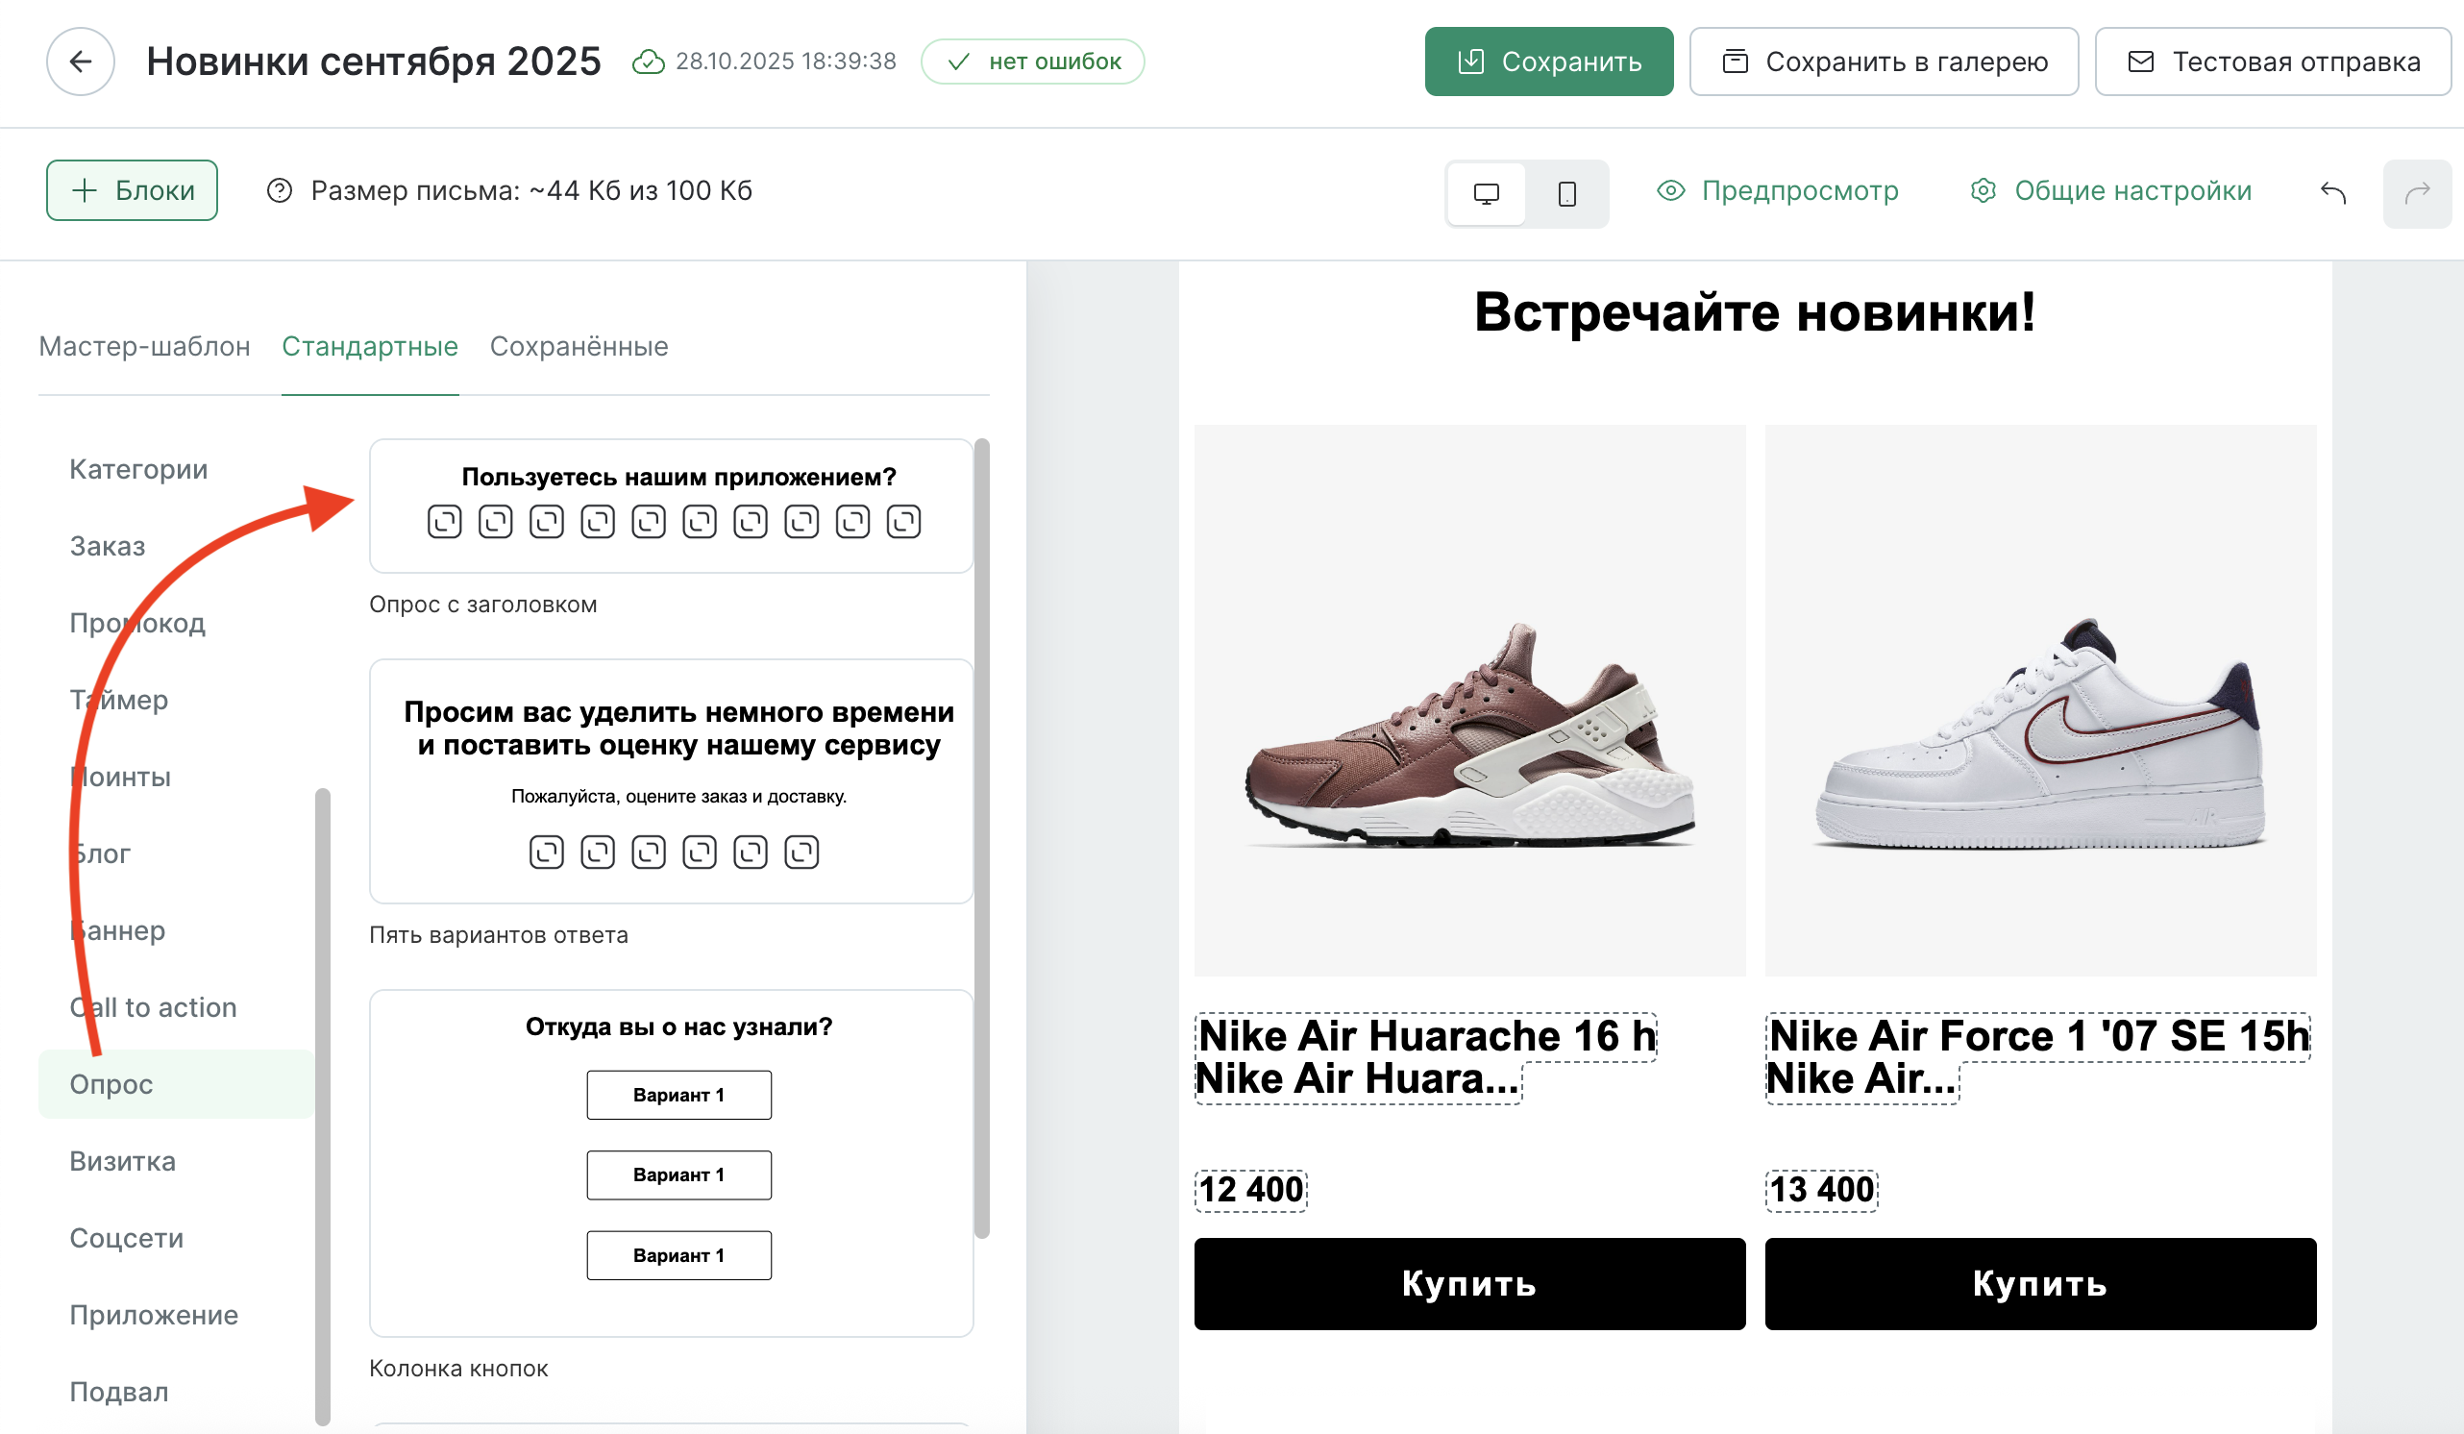Choose the Опрос с заголовком block thumbnail
The width and height of the screenshot is (2464, 1434).
[x=671, y=506]
